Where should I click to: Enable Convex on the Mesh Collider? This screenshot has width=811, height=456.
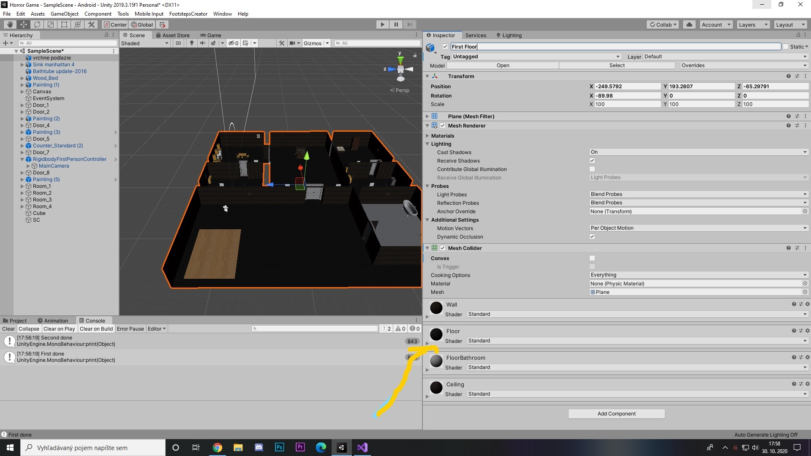(x=592, y=258)
